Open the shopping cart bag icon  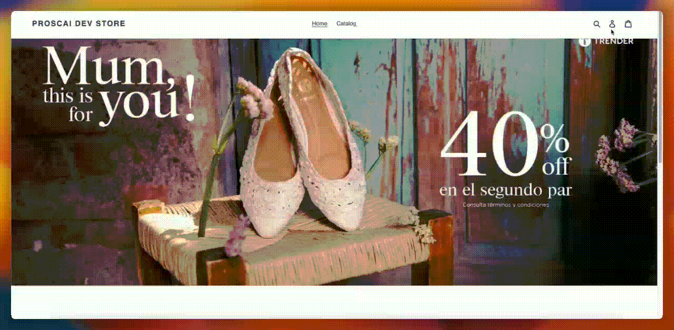(x=628, y=24)
